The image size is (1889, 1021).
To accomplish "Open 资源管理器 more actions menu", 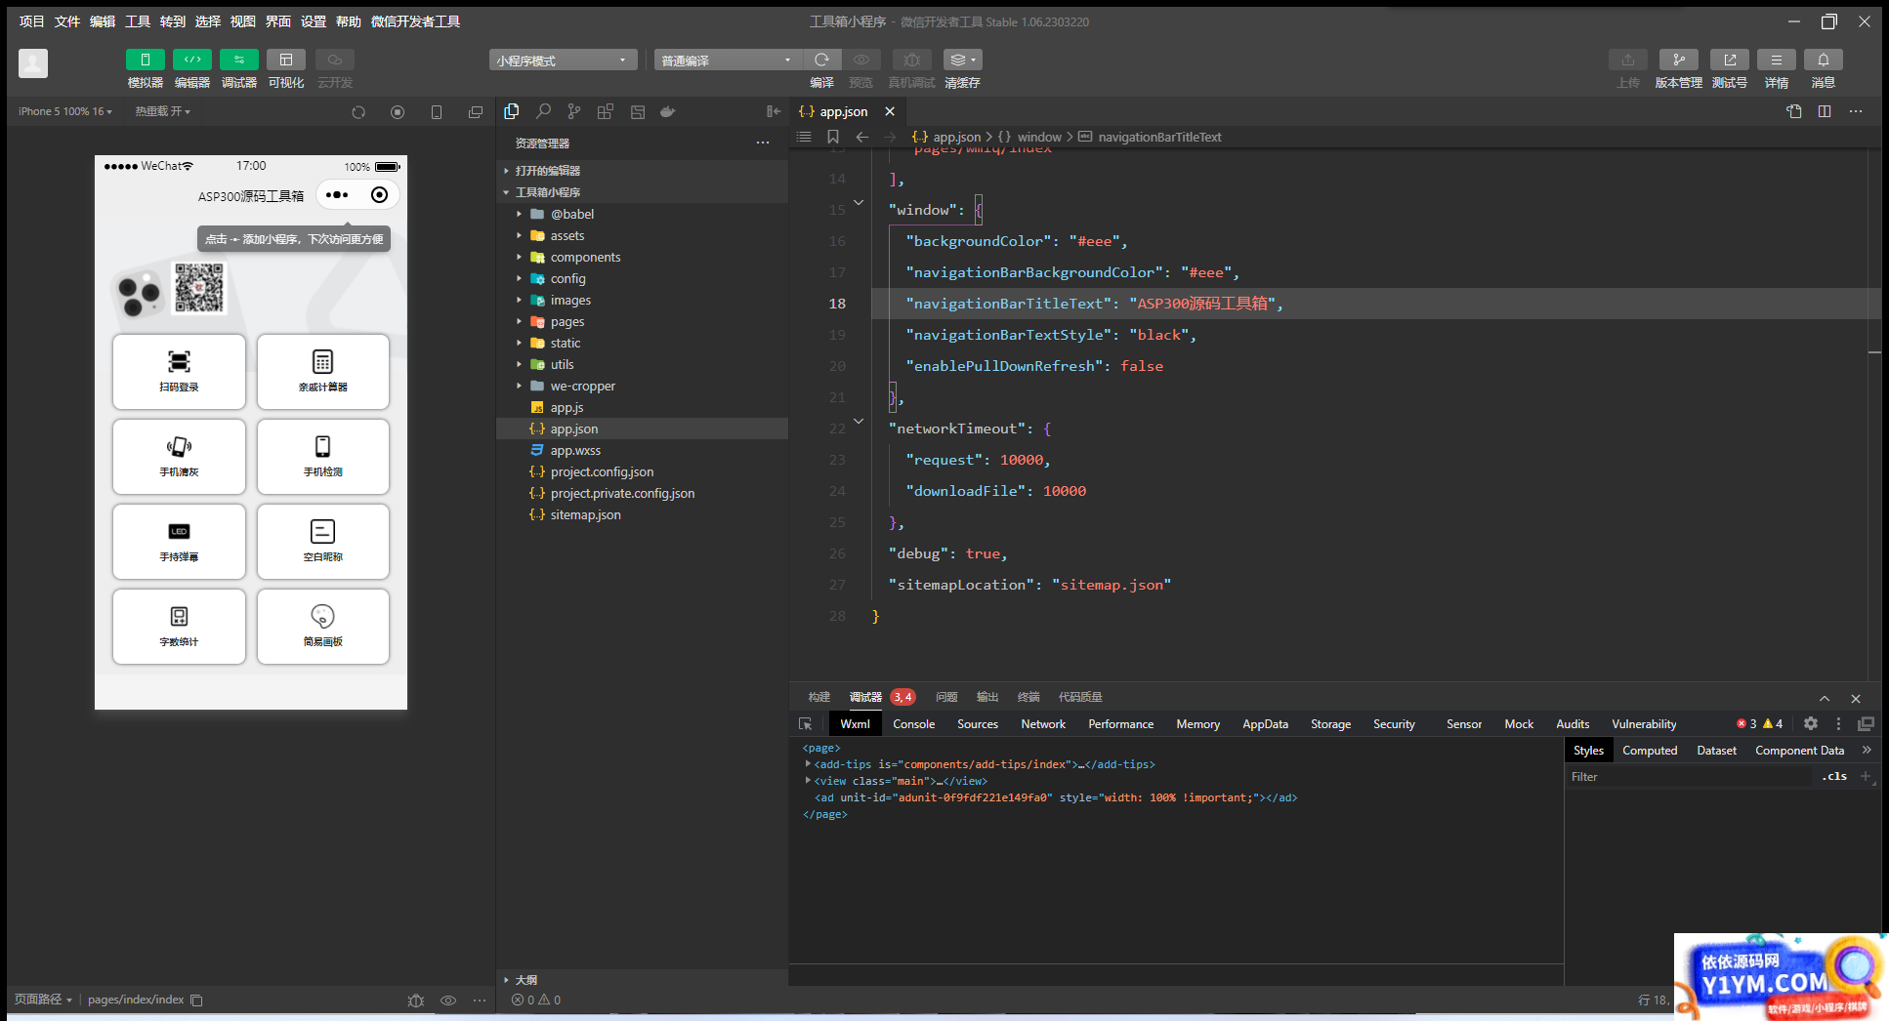I will [763, 143].
